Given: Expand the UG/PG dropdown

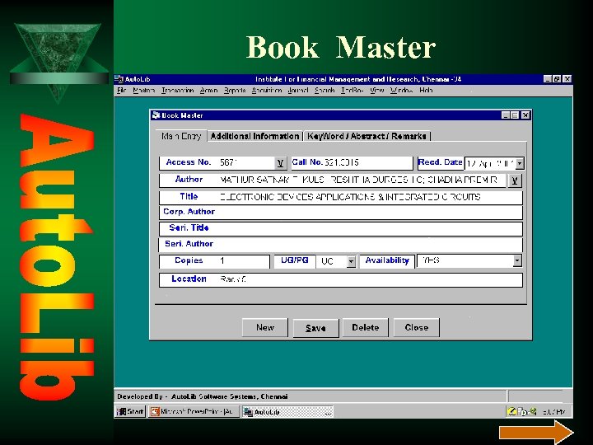Looking at the screenshot, I should click(352, 261).
